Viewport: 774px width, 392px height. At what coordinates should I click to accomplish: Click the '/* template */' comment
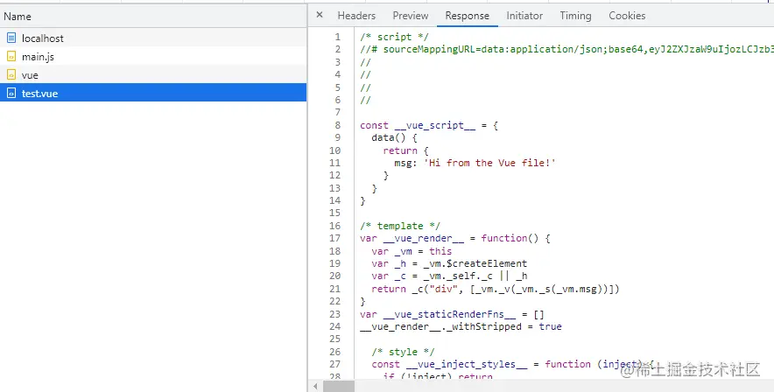tap(400, 226)
